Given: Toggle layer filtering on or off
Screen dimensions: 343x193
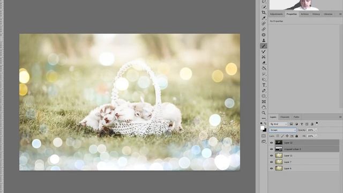Looking at the screenshot, I should click(317, 123).
